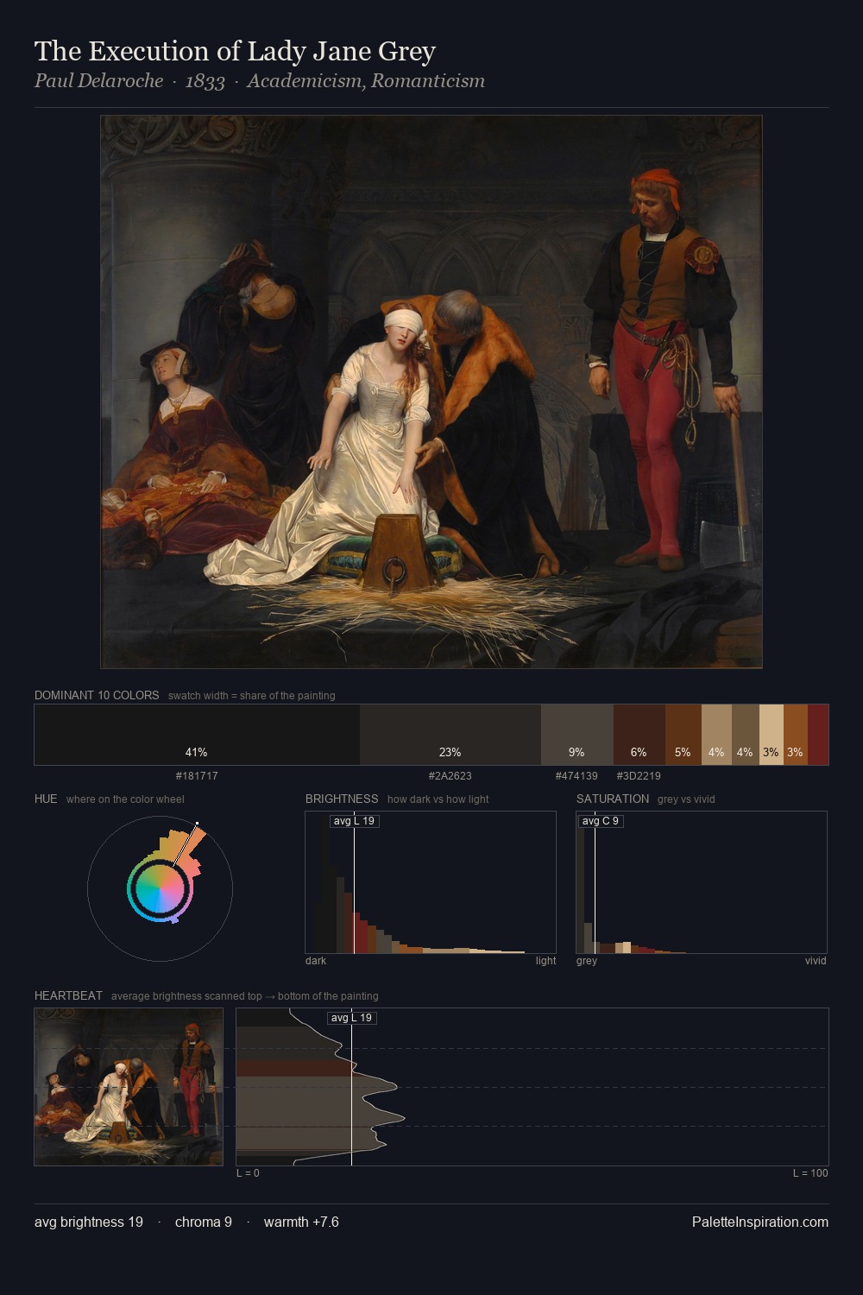863x1295 pixels.
Task: Click the warmth +7.6 footer stat
Action: (x=301, y=1222)
